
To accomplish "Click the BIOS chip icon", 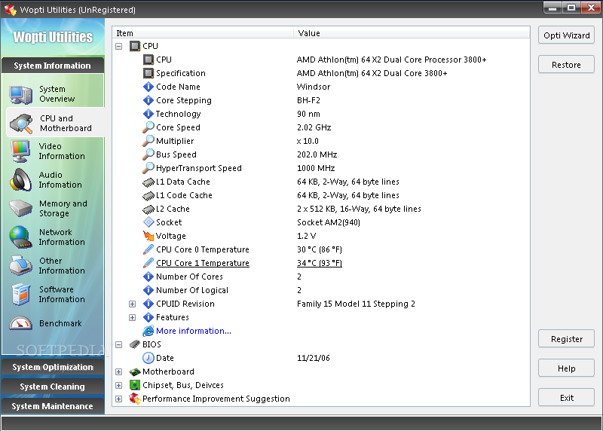I will point(135,344).
